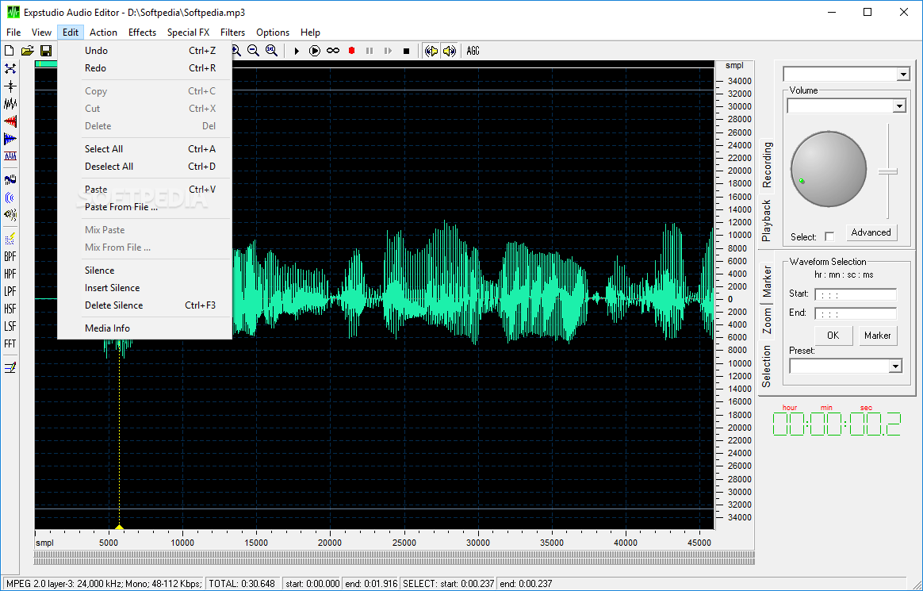Open the View menu
The width and height of the screenshot is (923, 591).
(x=42, y=33)
